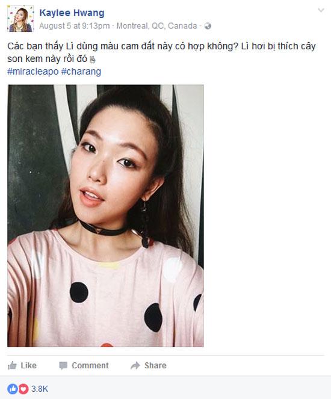The height and width of the screenshot is (399, 331).
Task: Click the red heart Love reaction icon
Action: click(x=23, y=389)
